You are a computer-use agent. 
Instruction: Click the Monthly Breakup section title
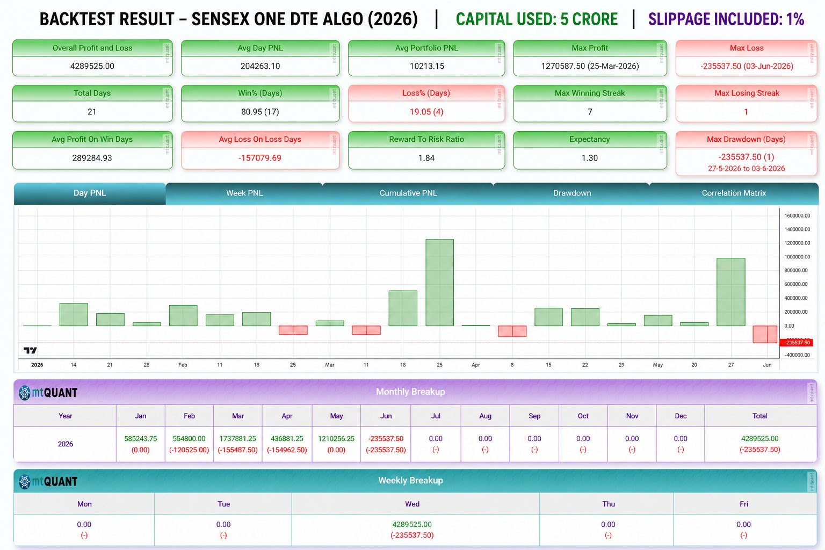pyautogui.click(x=410, y=392)
